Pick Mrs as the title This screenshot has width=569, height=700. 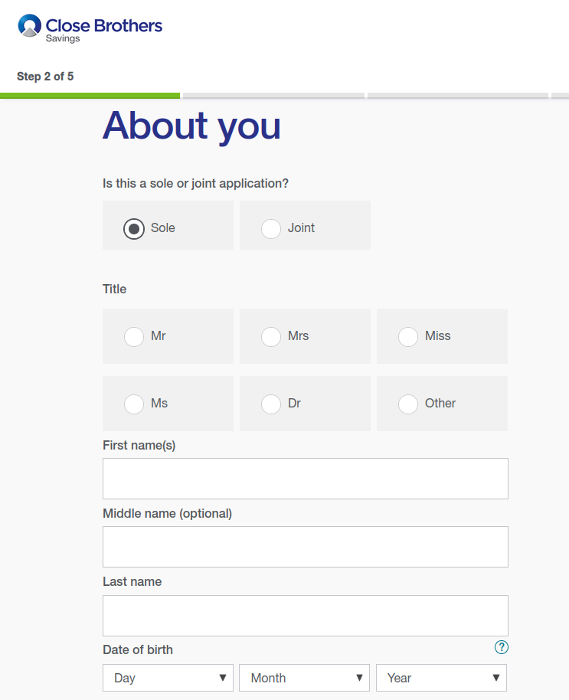(271, 336)
